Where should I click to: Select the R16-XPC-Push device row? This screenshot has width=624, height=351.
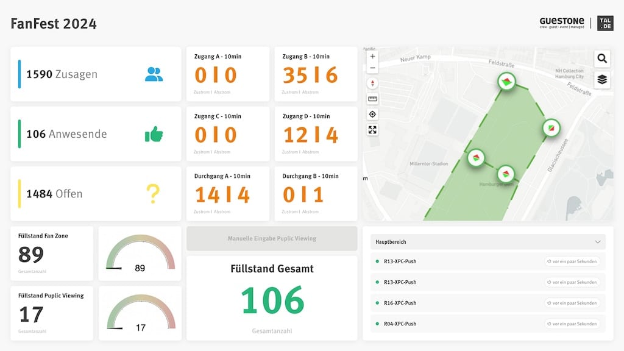[487, 303]
